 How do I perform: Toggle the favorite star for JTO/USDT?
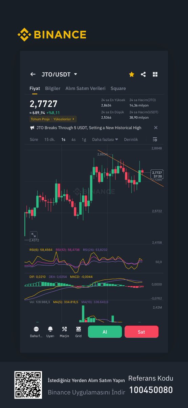click(x=131, y=74)
